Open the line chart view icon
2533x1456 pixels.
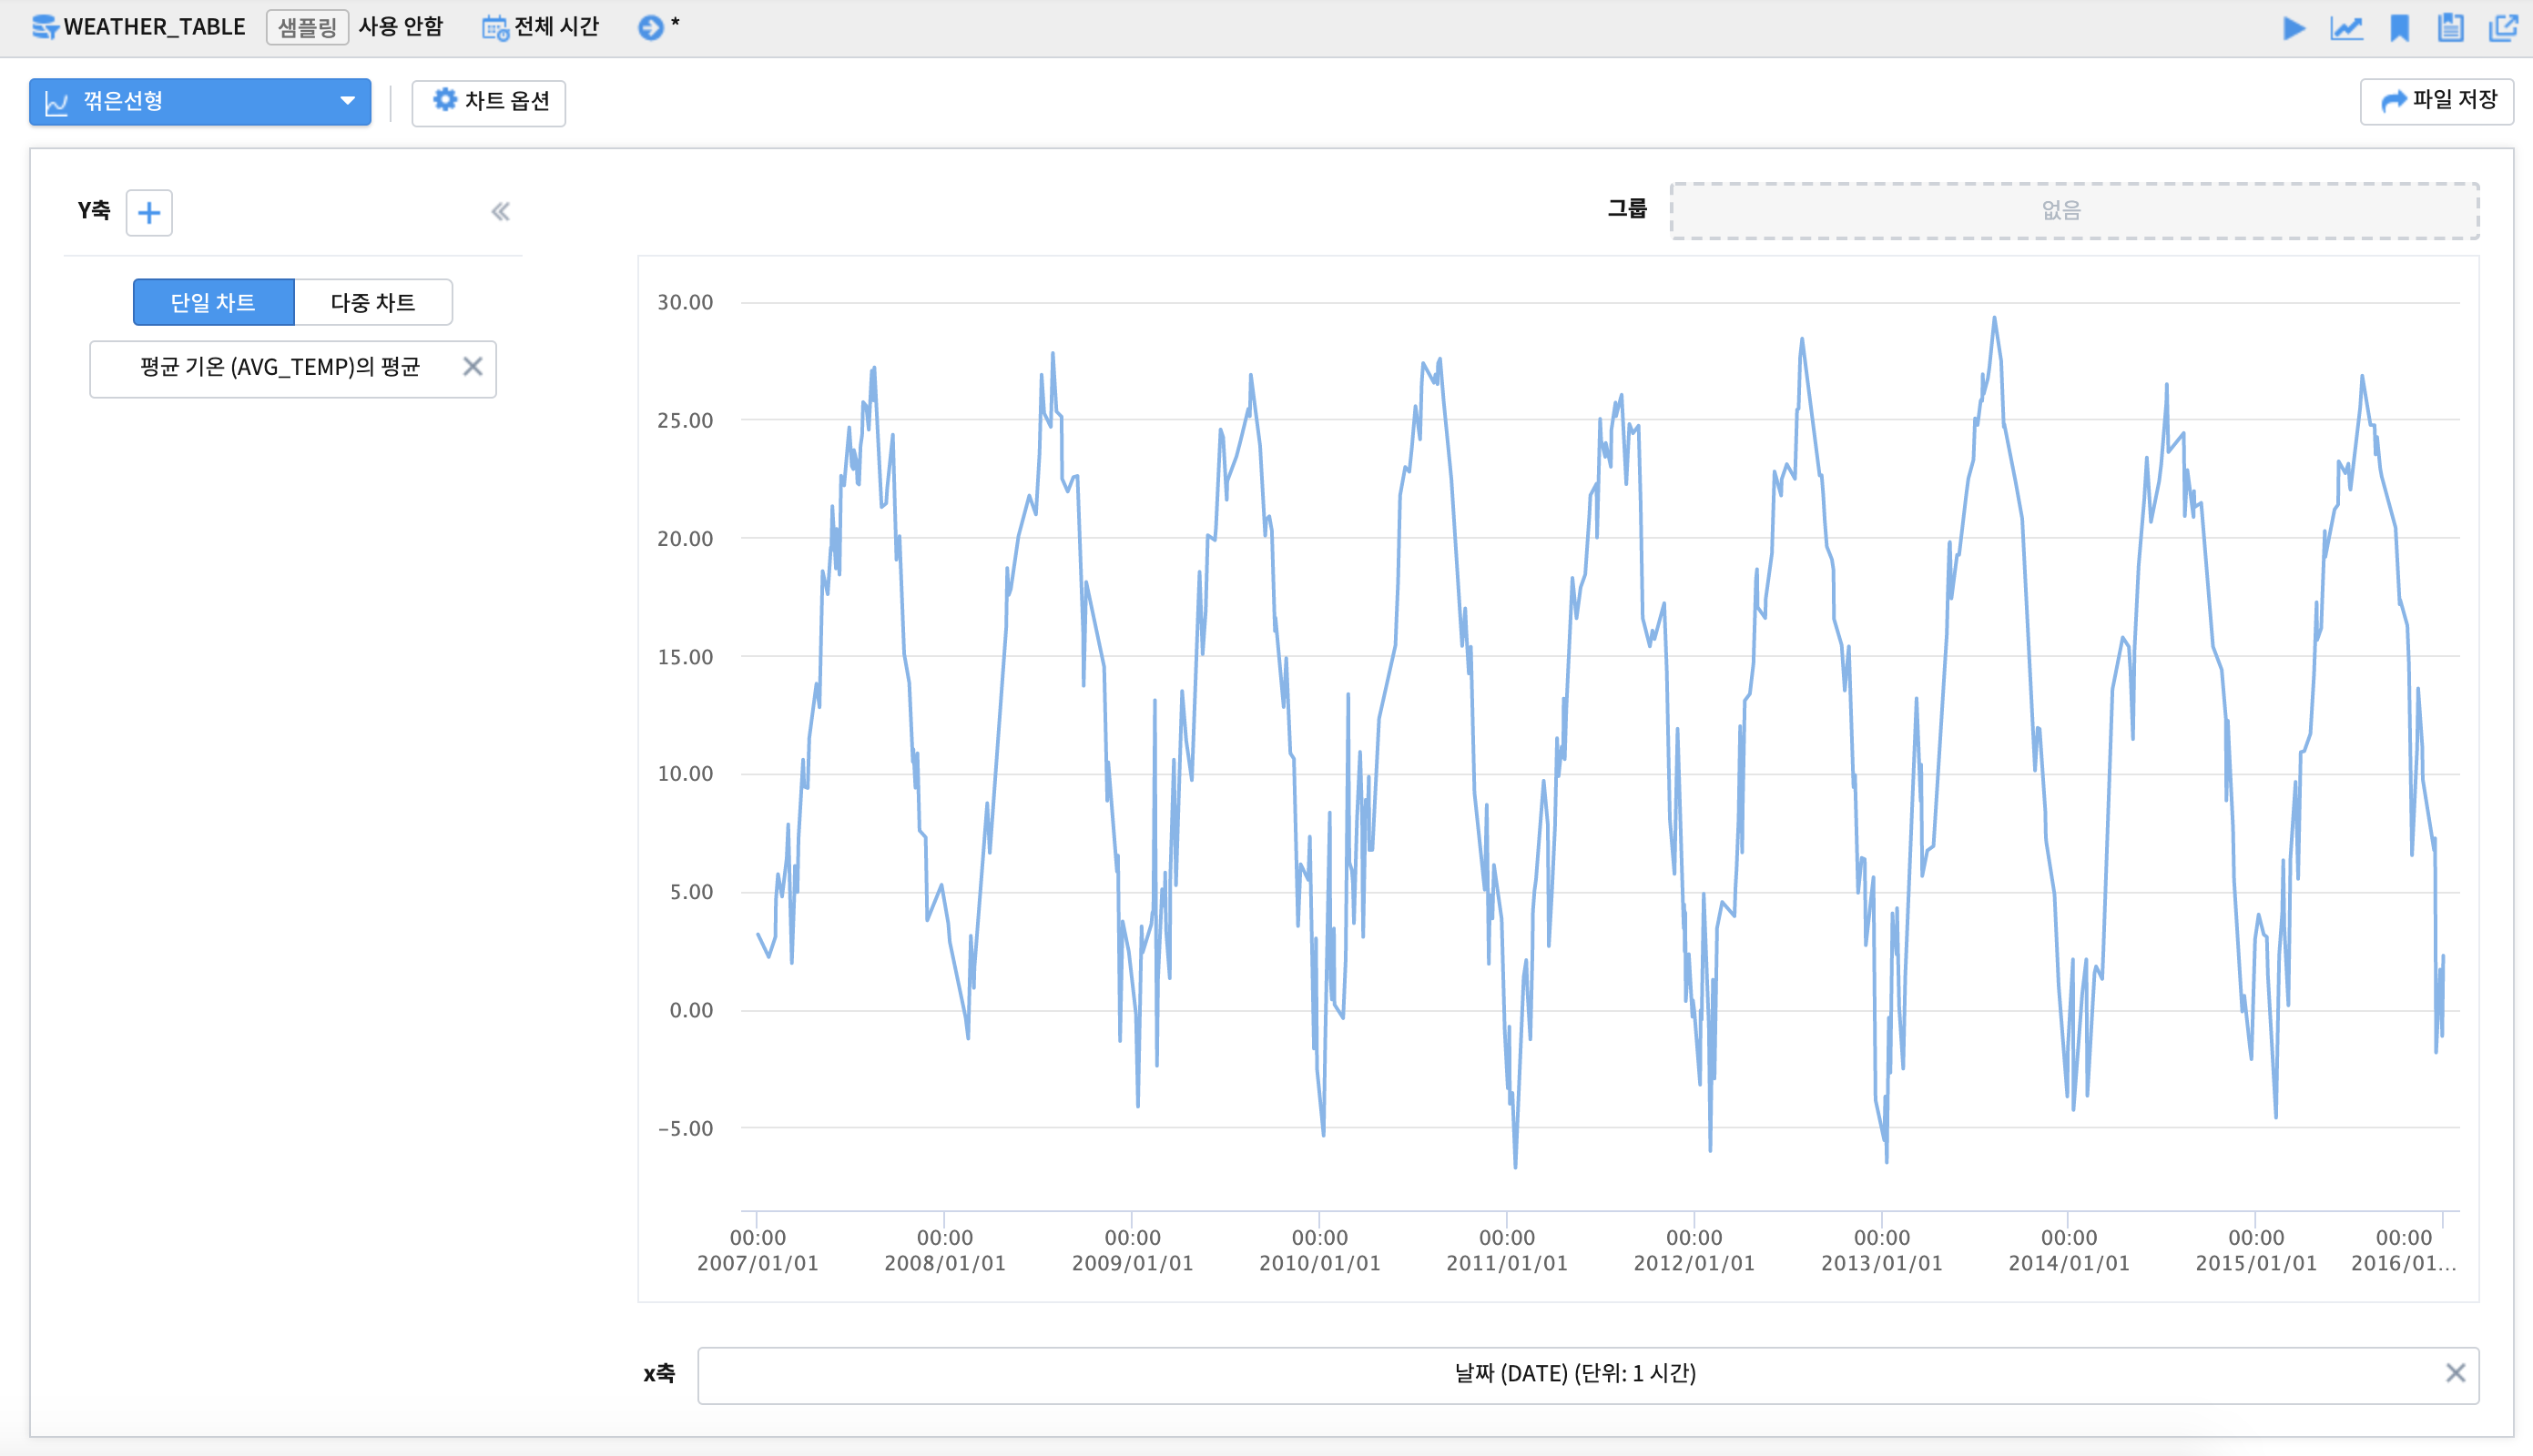[x=2347, y=28]
